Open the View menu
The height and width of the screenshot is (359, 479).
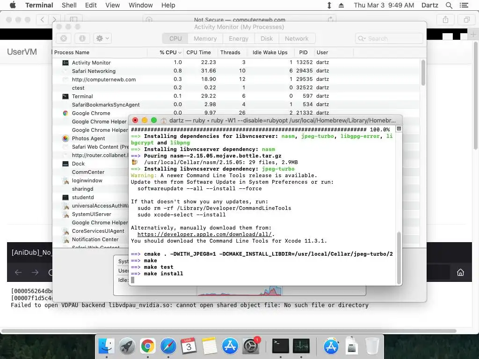(112, 5)
